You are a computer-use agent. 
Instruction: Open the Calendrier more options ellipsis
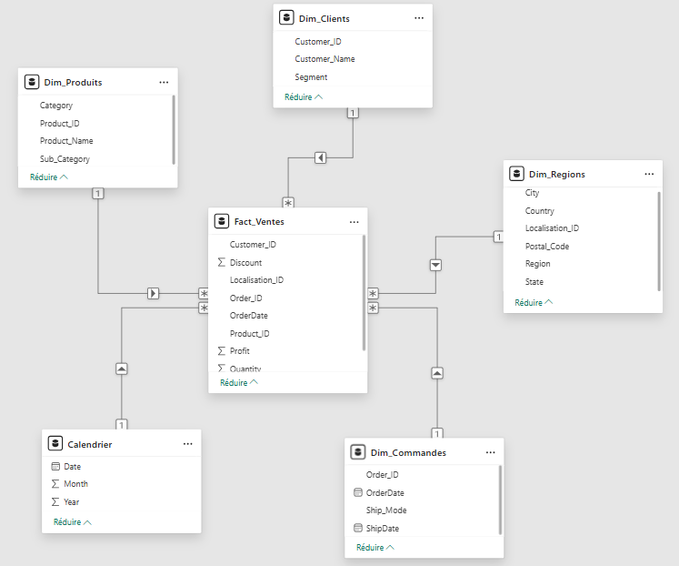click(x=187, y=444)
